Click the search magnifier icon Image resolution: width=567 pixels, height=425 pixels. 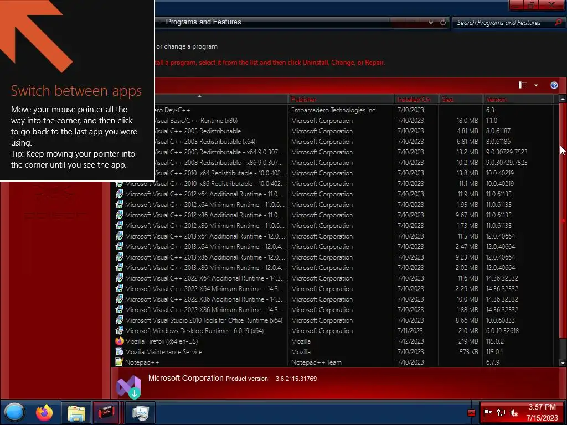point(558,22)
